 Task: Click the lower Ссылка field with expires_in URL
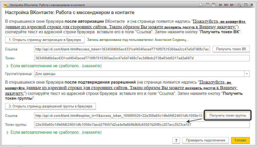pos(119,116)
